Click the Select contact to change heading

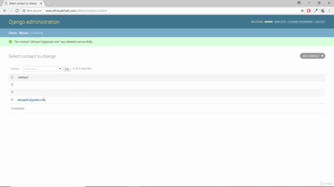coord(32,56)
